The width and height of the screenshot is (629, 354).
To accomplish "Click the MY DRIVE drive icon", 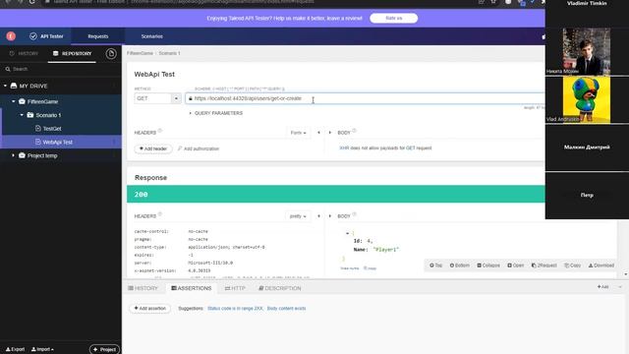I will point(14,86).
